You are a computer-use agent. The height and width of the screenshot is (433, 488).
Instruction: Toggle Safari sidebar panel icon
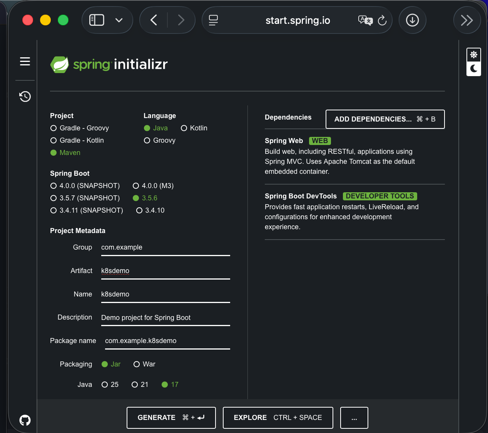pyautogui.click(x=97, y=20)
